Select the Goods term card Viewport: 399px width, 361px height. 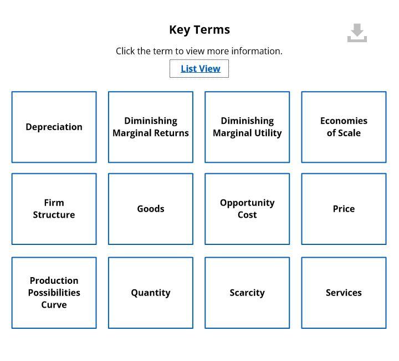[151, 209]
